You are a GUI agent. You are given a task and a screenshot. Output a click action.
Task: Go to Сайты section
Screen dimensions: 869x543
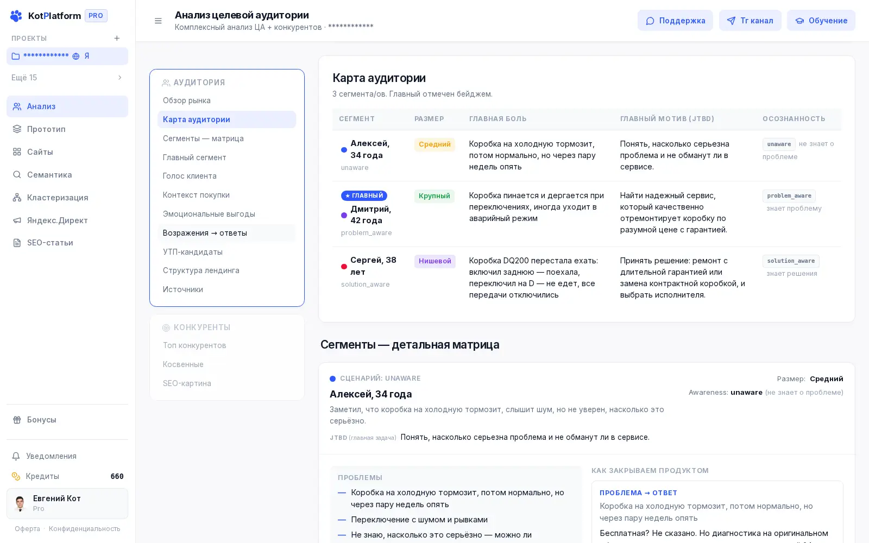tap(67, 152)
